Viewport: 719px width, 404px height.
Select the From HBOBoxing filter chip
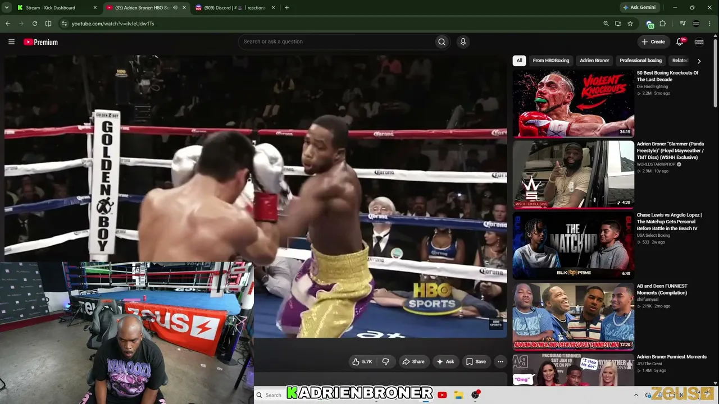click(x=551, y=61)
